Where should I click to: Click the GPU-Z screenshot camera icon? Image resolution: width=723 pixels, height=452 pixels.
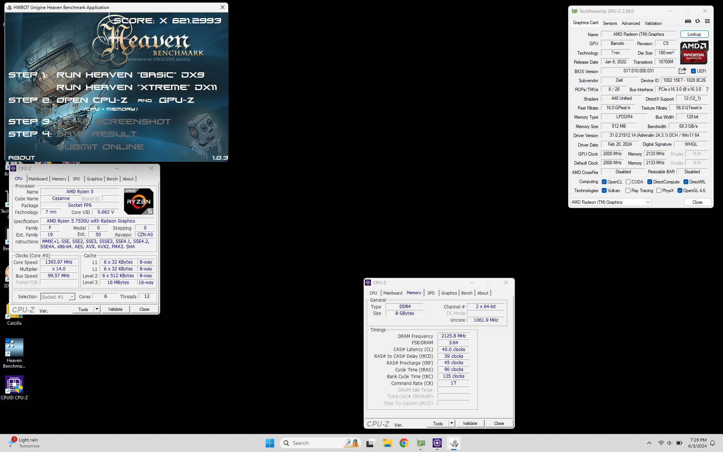point(688,21)
